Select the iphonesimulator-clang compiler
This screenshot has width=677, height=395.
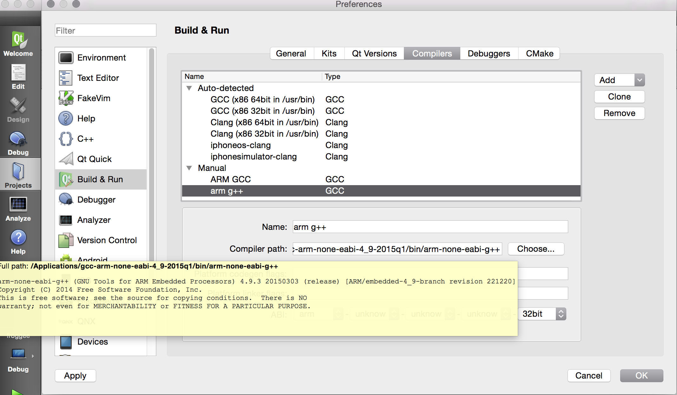[381, 157]
